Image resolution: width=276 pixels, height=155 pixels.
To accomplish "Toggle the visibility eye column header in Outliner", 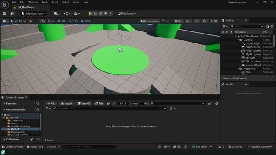I will [223, 32].
